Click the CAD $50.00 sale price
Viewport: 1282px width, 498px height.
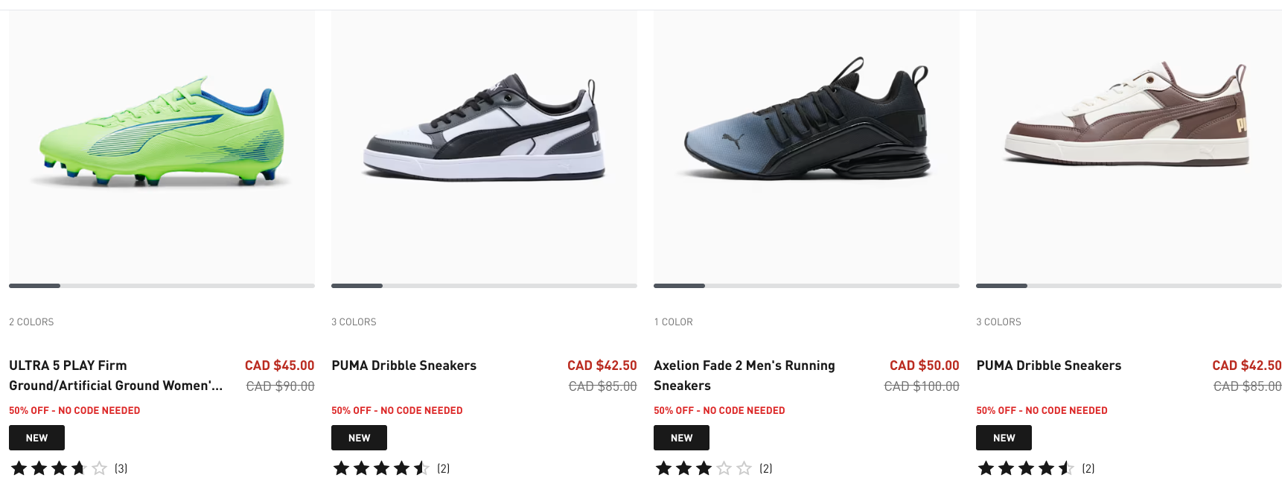point(925,365)
